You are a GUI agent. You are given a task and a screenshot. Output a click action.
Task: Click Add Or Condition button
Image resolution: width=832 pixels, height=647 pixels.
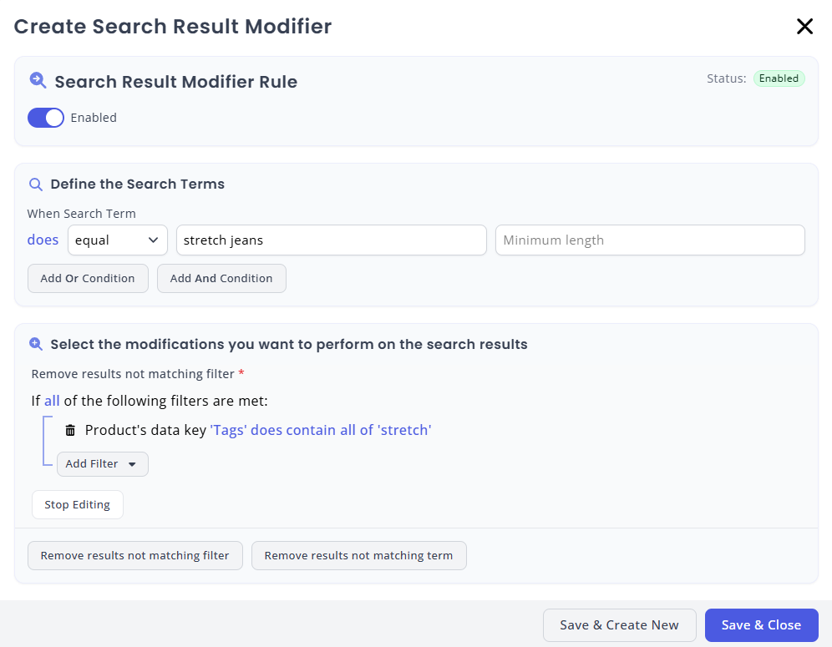coord(88,279)
